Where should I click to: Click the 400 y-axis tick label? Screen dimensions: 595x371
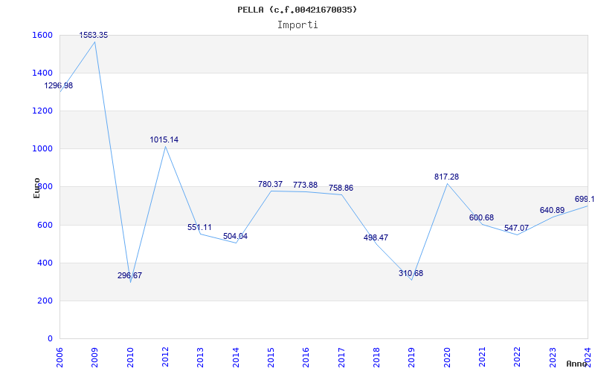coord(47,263)
